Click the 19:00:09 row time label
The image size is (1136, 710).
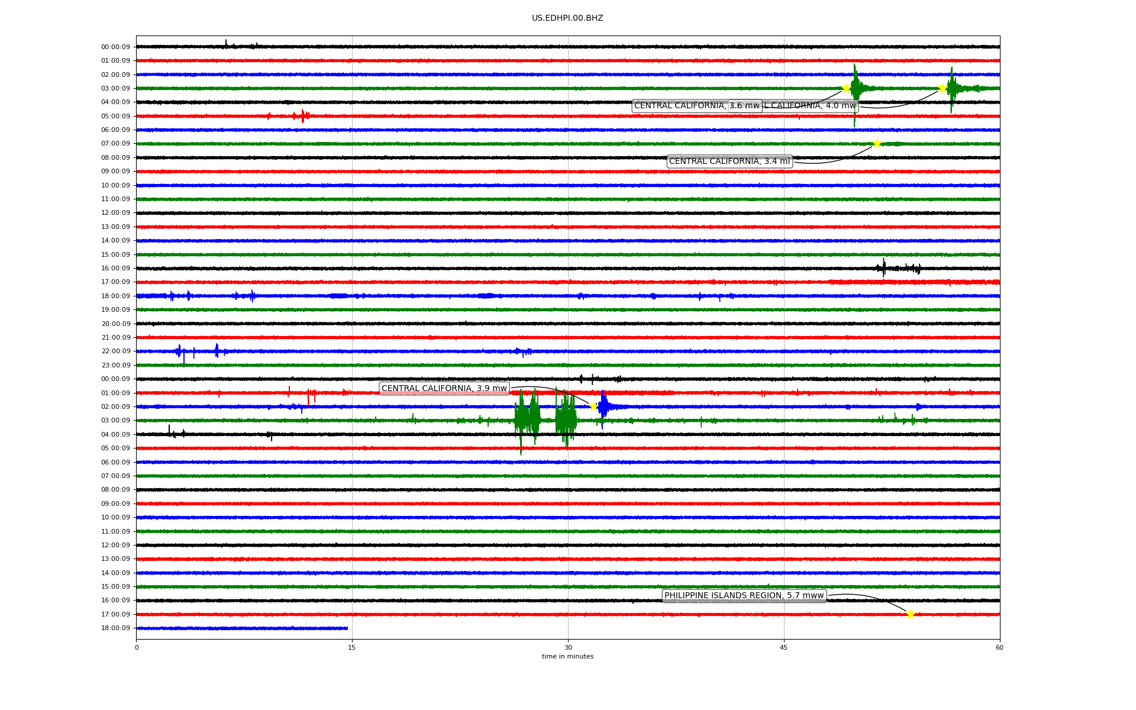pos(115,310)
